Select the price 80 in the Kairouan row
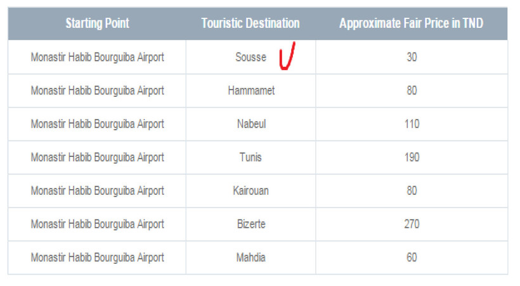This screenshot has width=520, height=286. (412, 190)
